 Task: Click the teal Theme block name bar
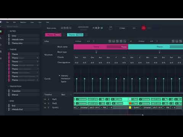tap(156, 47)
